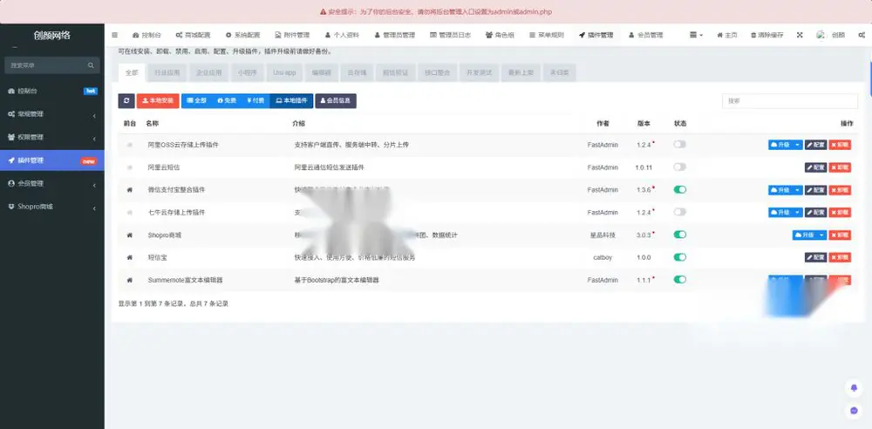Click 升级 button for 微信支付宝整合插件
Viewport: 872px width, 429px height.
[x=780, y=190]
